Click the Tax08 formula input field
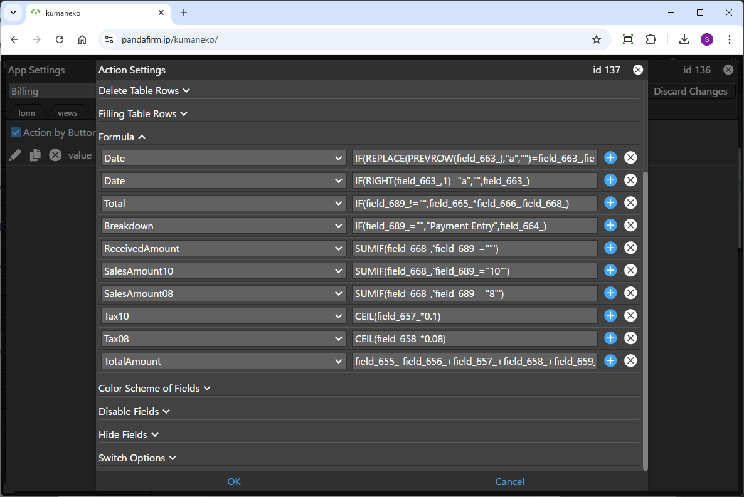Image resolution: width=744 pixels, height=497 pixels. 474,338
